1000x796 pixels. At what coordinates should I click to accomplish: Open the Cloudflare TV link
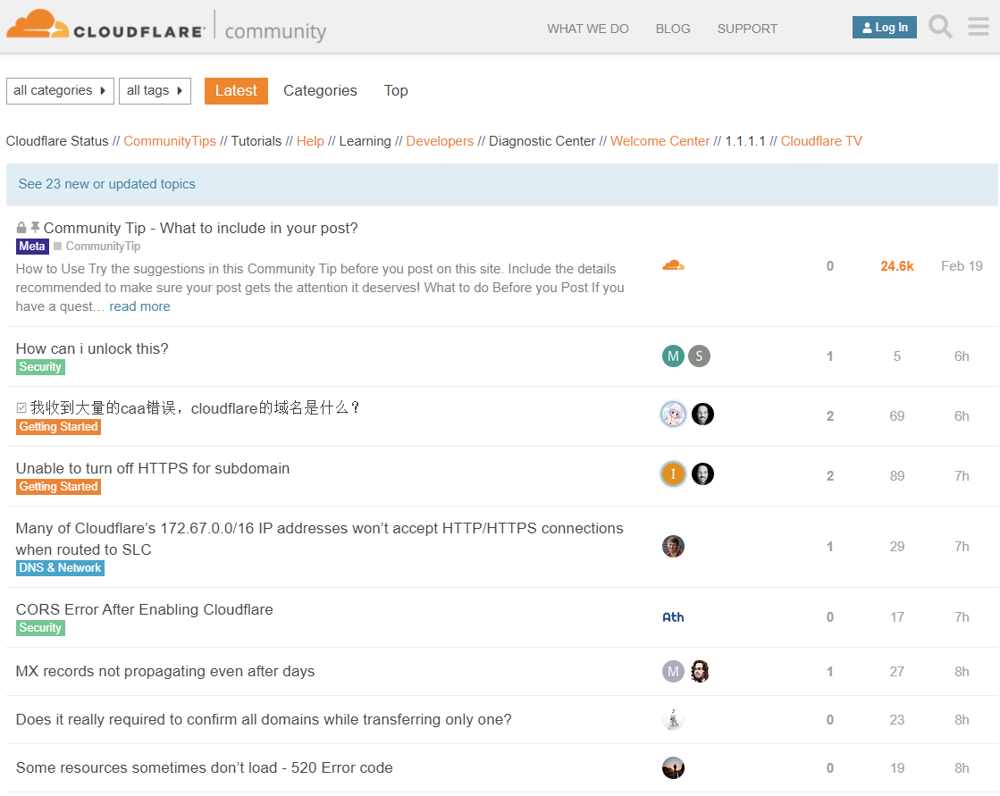pos(821,141)
